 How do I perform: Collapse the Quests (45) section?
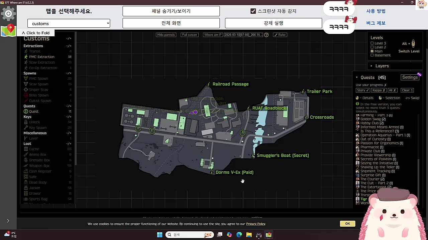click(x=357, y=77)
